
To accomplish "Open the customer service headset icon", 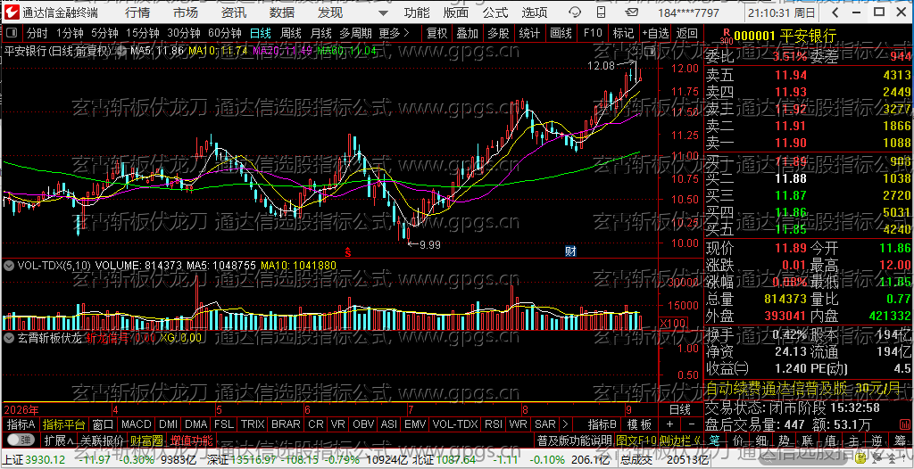I will coord(574,12).
